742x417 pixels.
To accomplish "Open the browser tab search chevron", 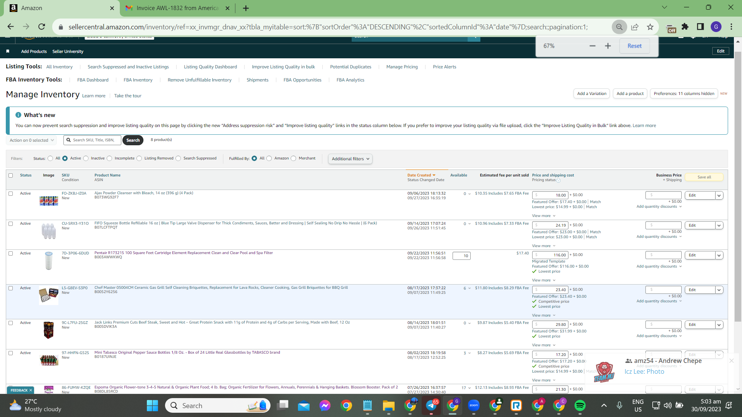I will pyautogui.click(x=665, y=7).
